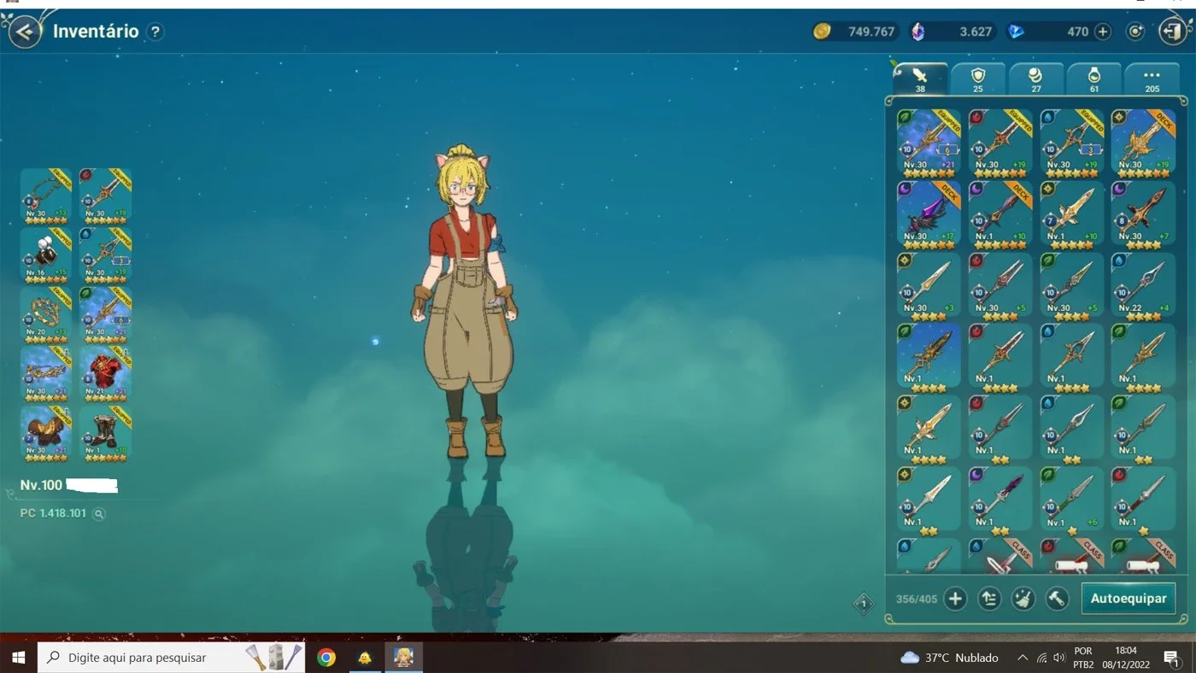Select the dark sword Nv.30 +7
This screenshot has width=1196, height=673.
[x=1143, y=214]
